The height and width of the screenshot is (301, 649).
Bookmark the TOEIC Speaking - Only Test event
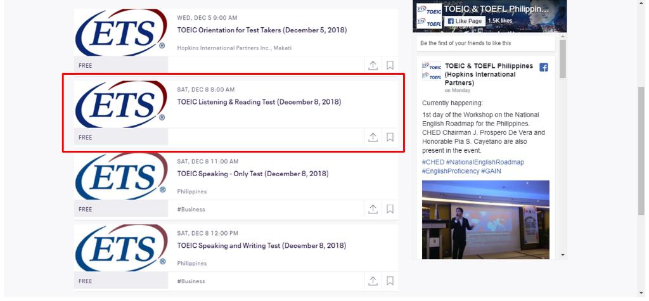click(390, 209)
